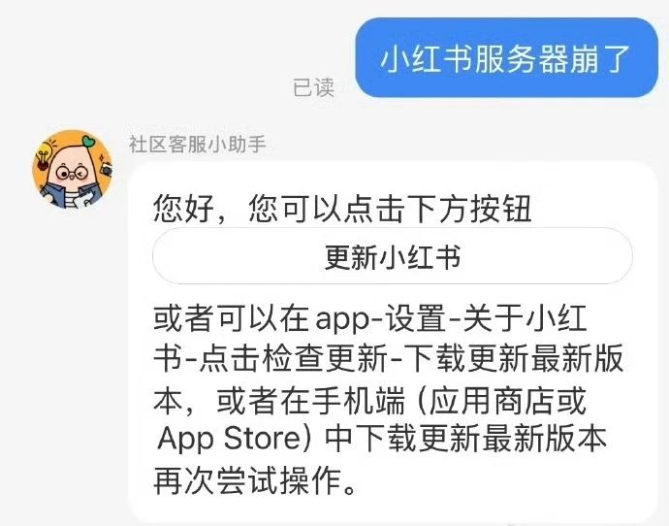
Task: Click the 更新小红书 button
Action: click(x=393, y=256)
